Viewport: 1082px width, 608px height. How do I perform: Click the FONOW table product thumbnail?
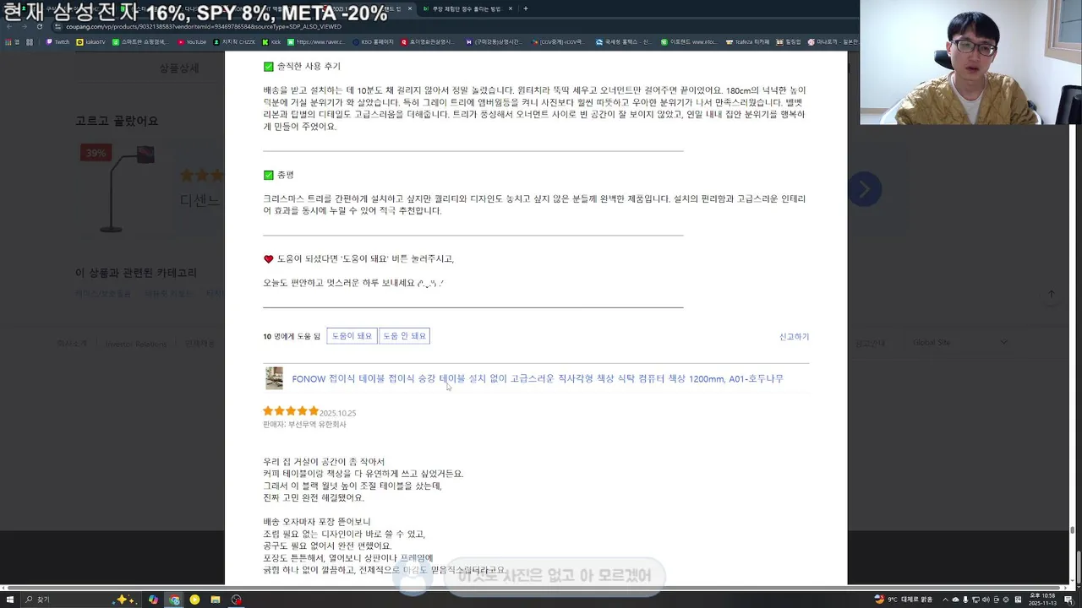pos(274,378)
